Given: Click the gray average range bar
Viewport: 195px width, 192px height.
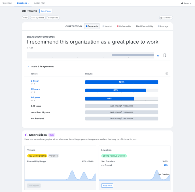Looking at the screenshot, I should pyautogui.click(x=133, y=55).
